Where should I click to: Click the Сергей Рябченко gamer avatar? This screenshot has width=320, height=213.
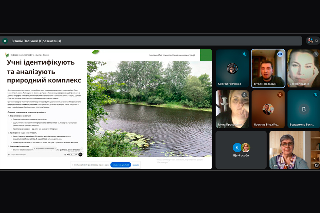pyautogui.click(x=232, y=69)
